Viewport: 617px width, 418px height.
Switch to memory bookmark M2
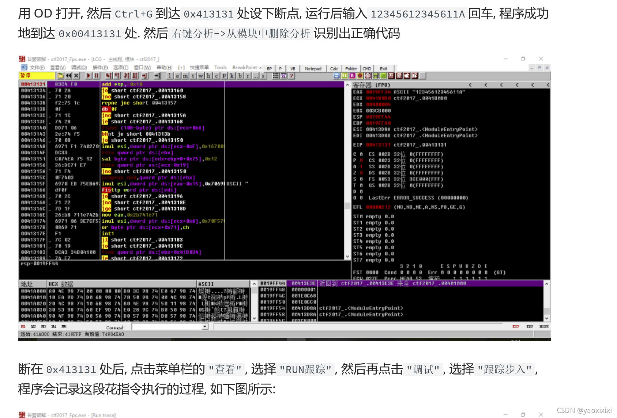click(x=33, y=327)
